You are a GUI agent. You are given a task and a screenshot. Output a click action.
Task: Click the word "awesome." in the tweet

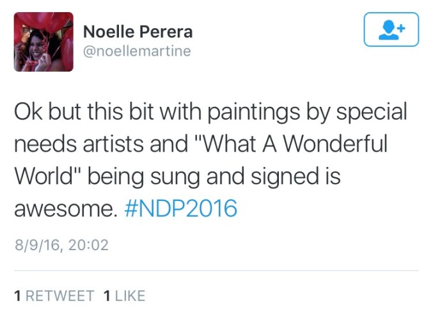point(65,209)
